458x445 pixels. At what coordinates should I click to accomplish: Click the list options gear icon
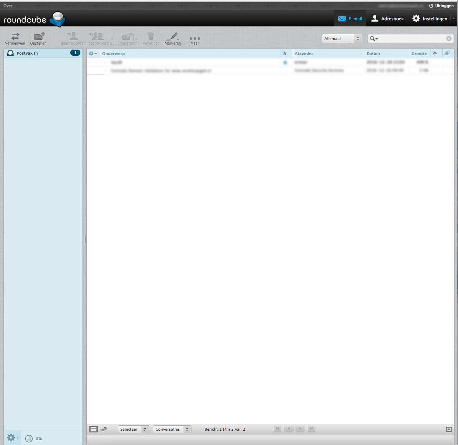[92, 54]
